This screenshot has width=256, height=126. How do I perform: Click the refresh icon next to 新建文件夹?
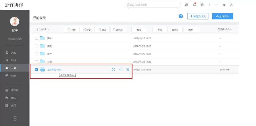tap(181, 16)
